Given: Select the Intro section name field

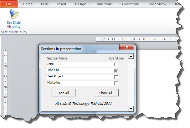Looking at the screenshot, I should [78, 64].
